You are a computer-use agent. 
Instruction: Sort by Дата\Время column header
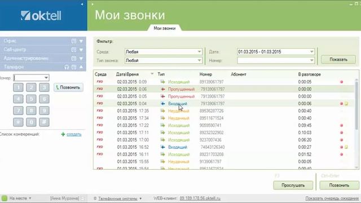pyautogui.click(x=127, y=74)
